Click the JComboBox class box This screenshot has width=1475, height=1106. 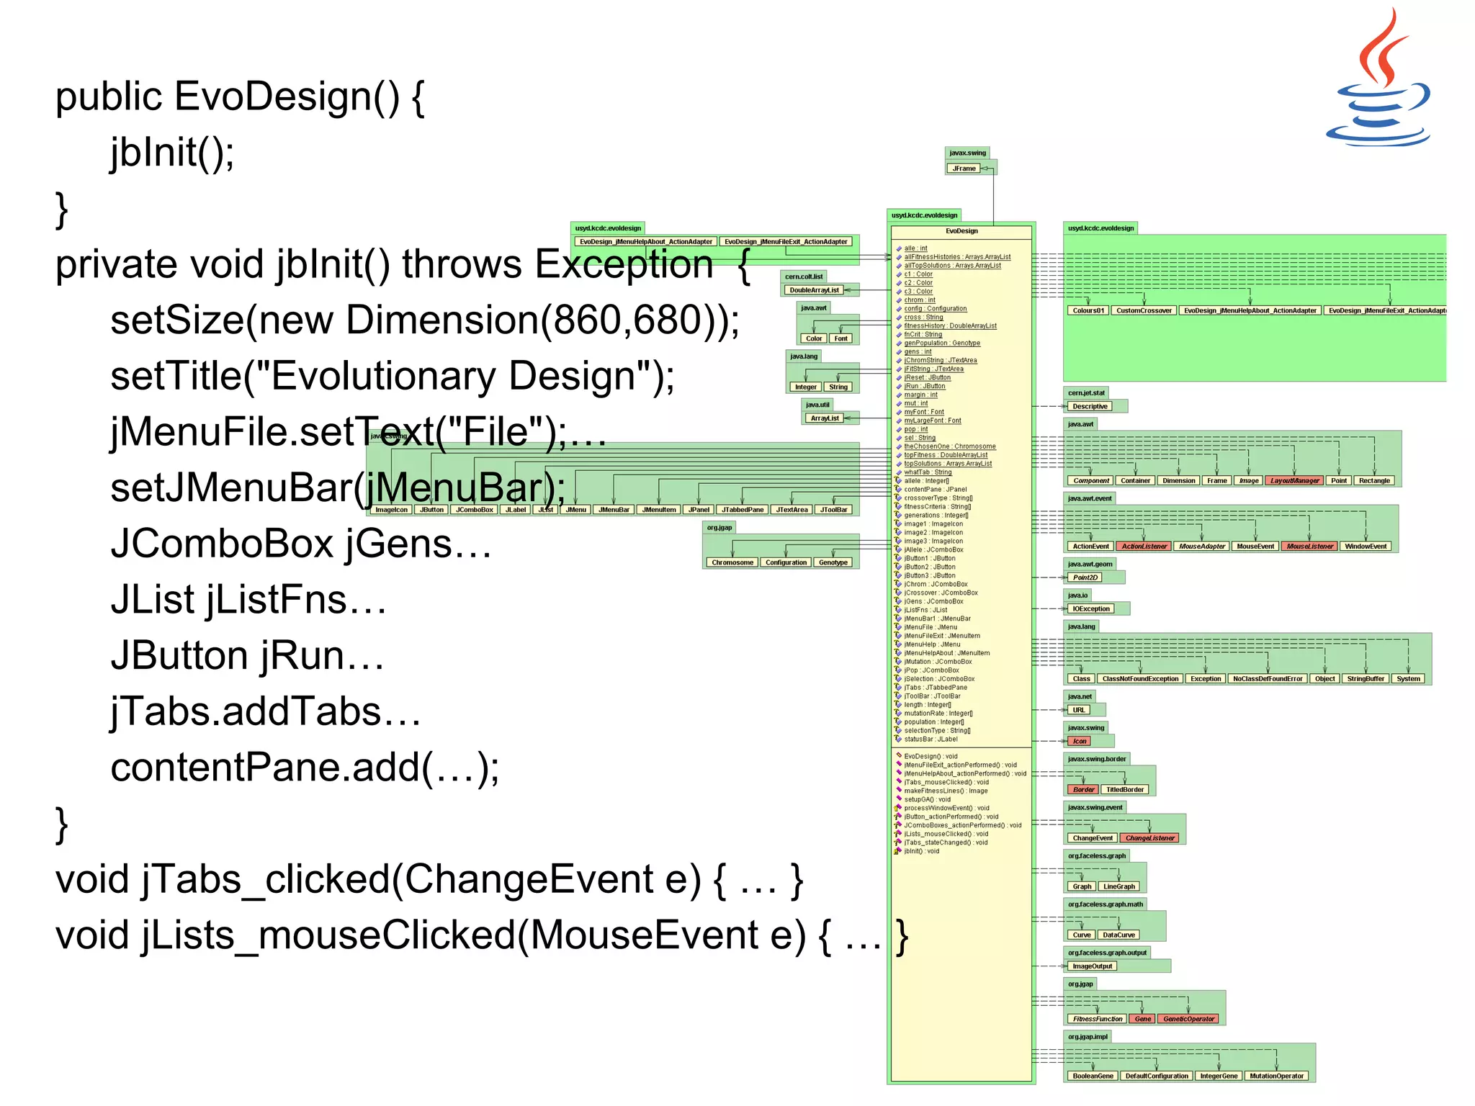(x=475, y=510)
